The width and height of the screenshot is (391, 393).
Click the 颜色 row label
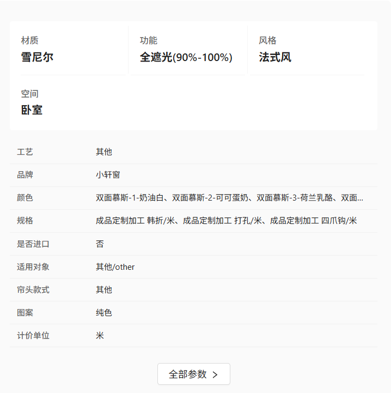click(25, 198)
